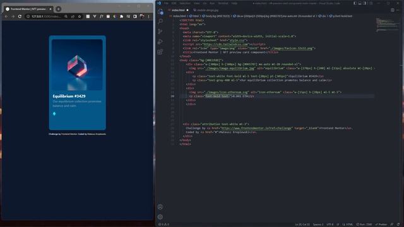The image size is (404, 227).
Task: Open the Customize Layout icon
Action: [371, 3]
